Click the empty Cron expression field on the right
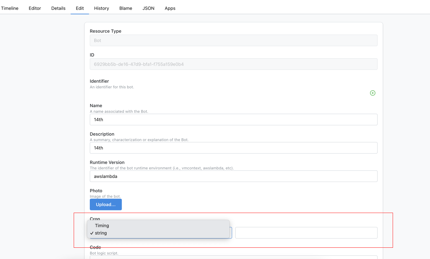Viewport: 430px width, 259px height. coord(306,233)
